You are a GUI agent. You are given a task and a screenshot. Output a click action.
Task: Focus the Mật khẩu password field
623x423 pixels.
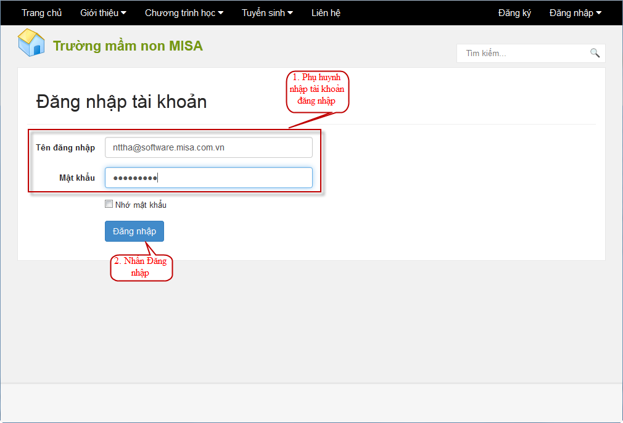pos(208,178)
